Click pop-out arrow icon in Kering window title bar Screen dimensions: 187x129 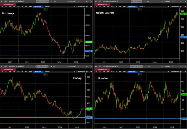[79, 66]
